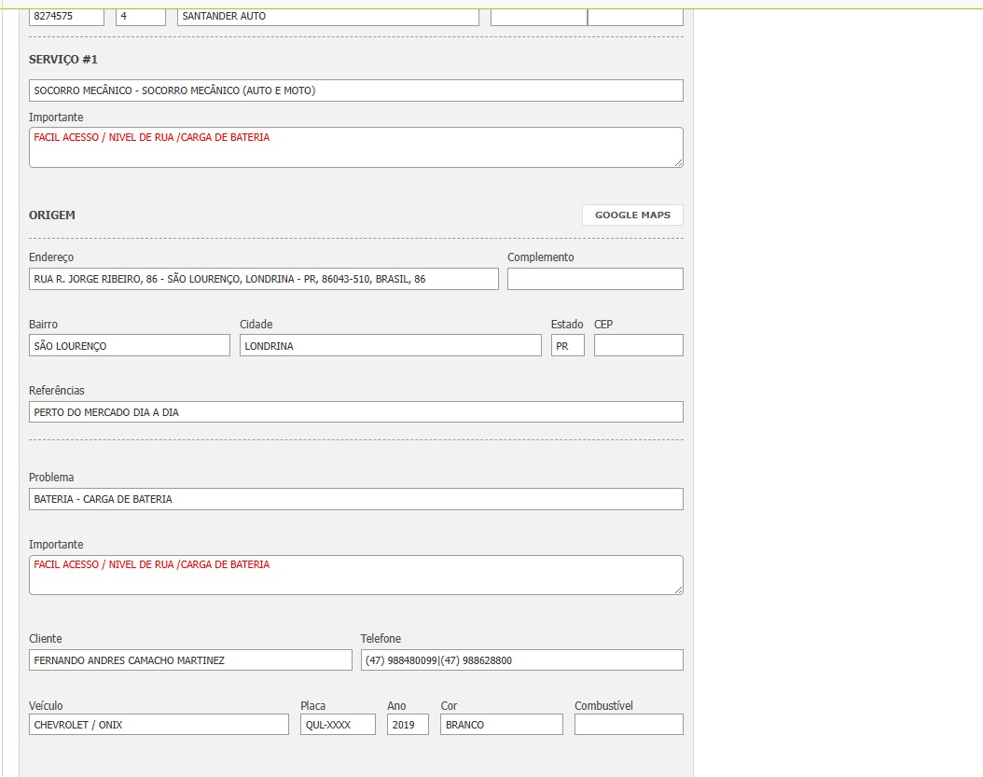Click the Cliente label
The width and height of the screenshot is (983, 777).
tap(45, 638)
